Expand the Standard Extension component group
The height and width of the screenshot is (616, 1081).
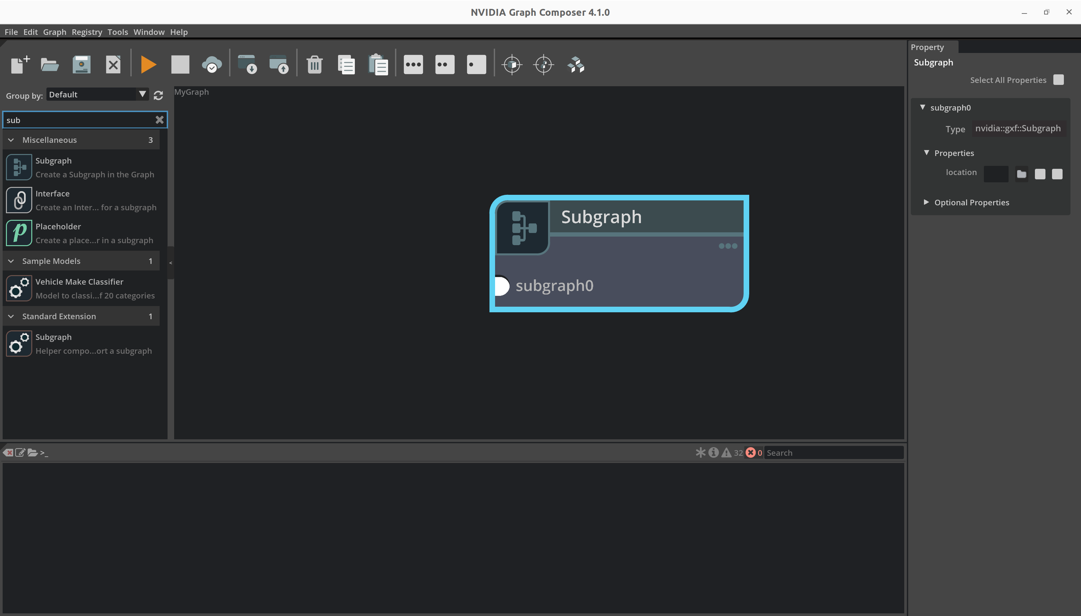[x=11, y=316]
